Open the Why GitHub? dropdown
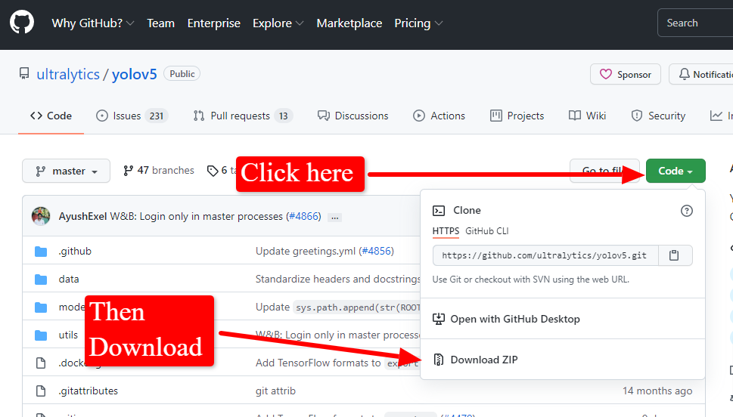This screenshot has width=733, height=417. point(92,23)
